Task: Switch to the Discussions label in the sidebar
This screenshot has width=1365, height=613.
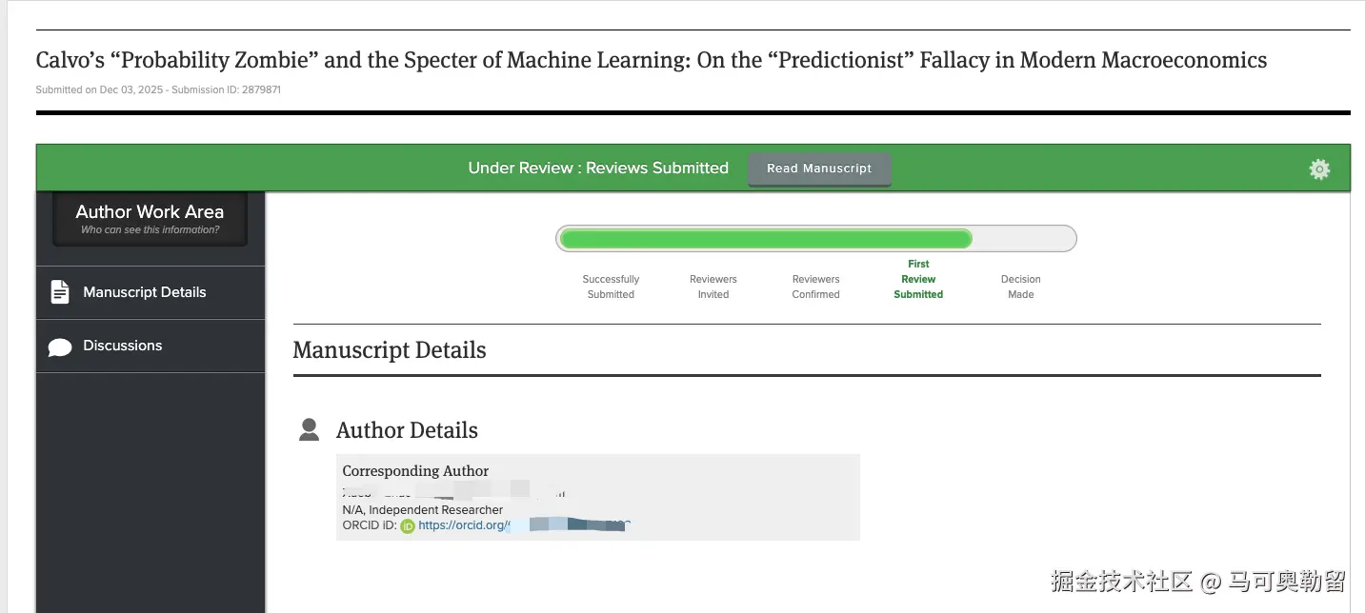Action: [123, 346]
